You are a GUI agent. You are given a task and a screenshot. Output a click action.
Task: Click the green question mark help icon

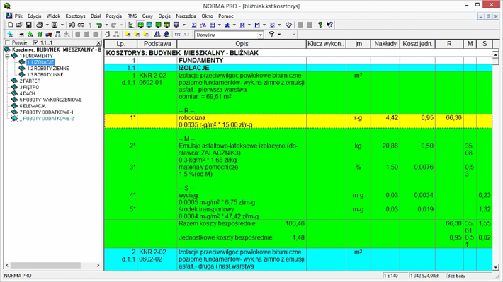pos(320,25)
